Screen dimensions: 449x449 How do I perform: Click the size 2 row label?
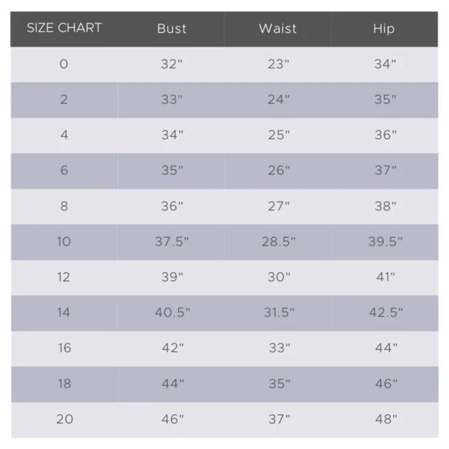[x=64, y=99]
